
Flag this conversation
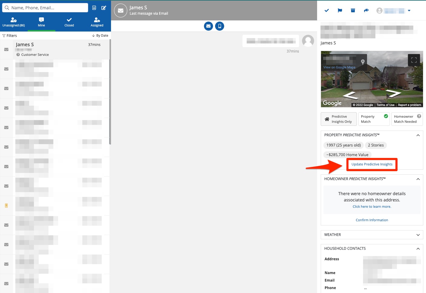[x=340, y=11]
